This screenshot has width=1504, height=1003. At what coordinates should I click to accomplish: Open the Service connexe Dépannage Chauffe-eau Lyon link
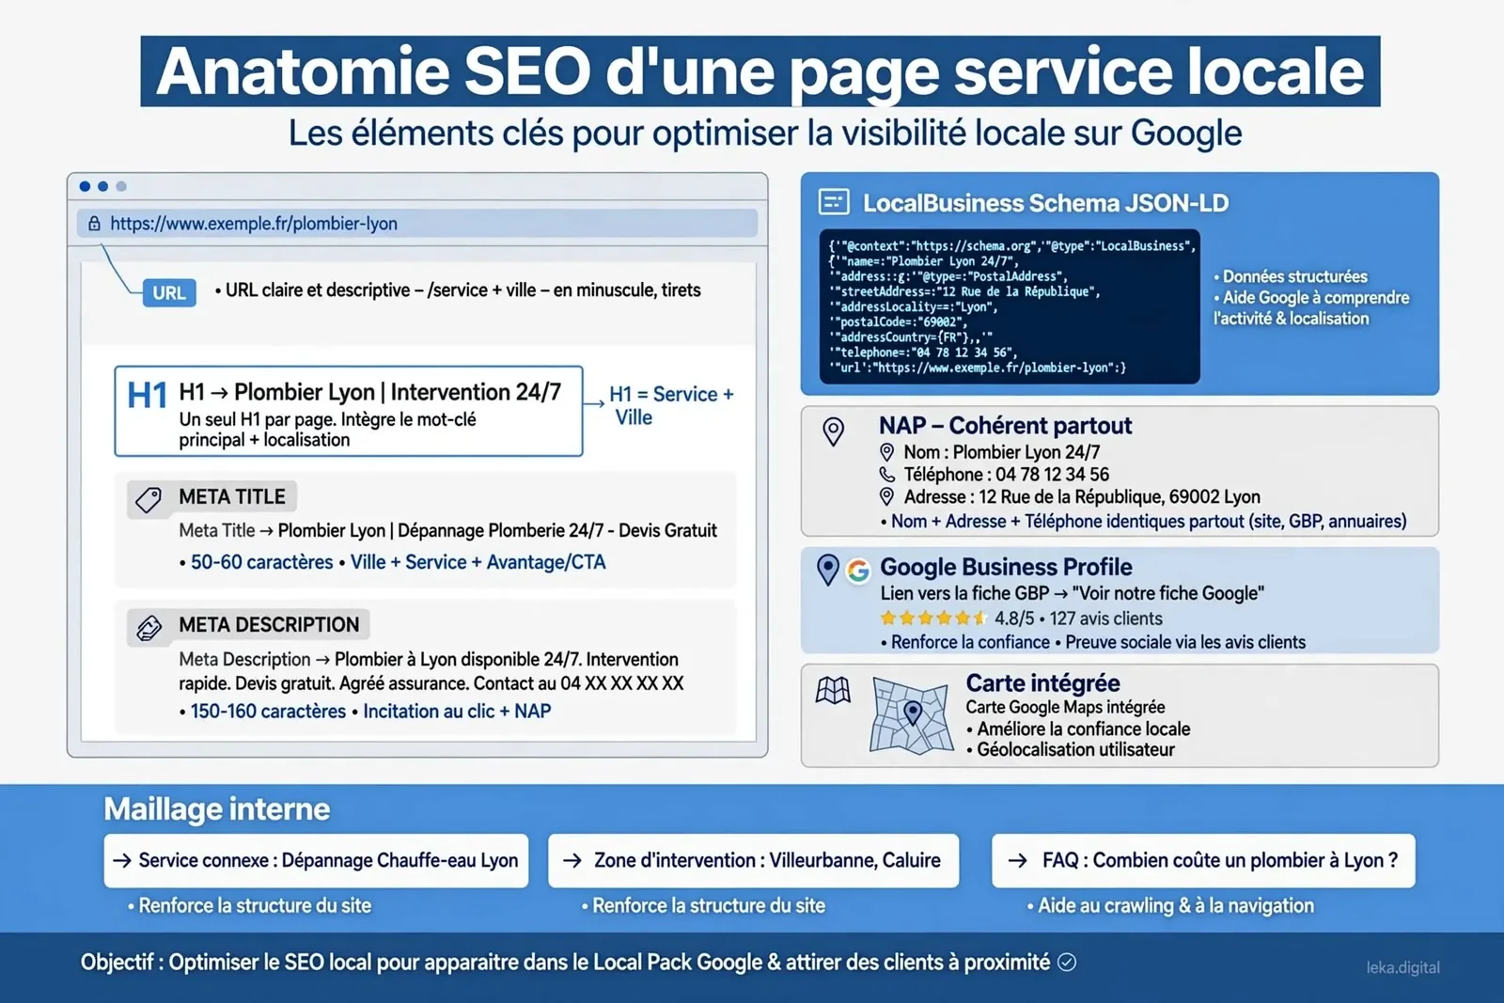[x=317, y=860]
